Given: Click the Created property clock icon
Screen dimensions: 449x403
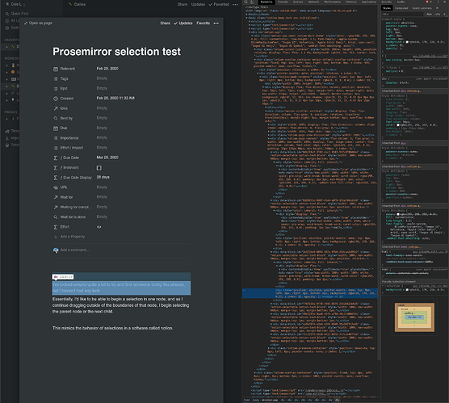Looking at the screenshot, I should [56, 99].
